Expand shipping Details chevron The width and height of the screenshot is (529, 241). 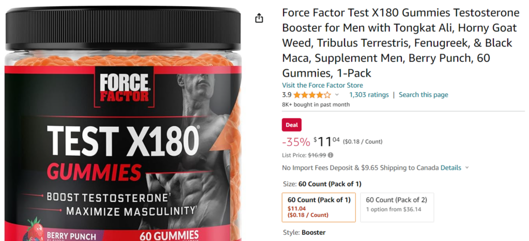click(x=467, y=168)
